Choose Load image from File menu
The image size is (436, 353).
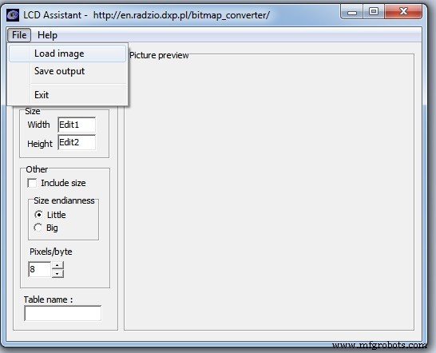[68, 54]
